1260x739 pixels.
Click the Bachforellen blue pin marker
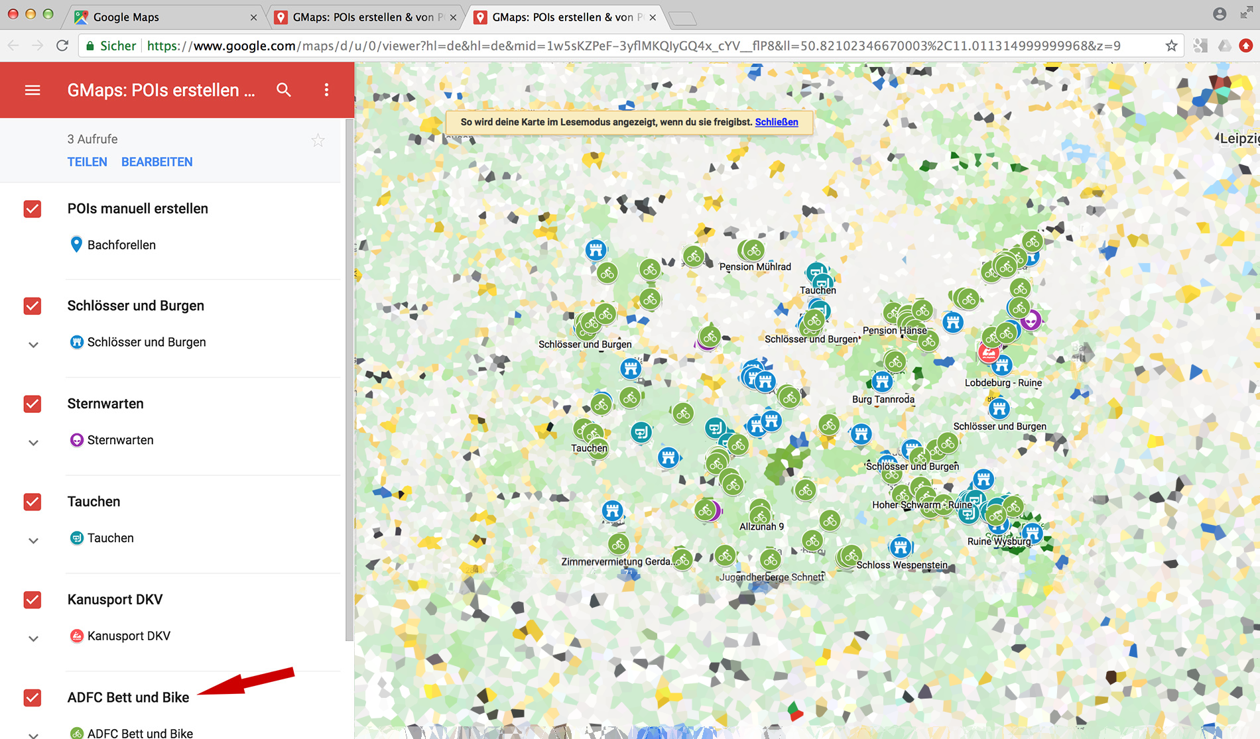coord(76,245)
